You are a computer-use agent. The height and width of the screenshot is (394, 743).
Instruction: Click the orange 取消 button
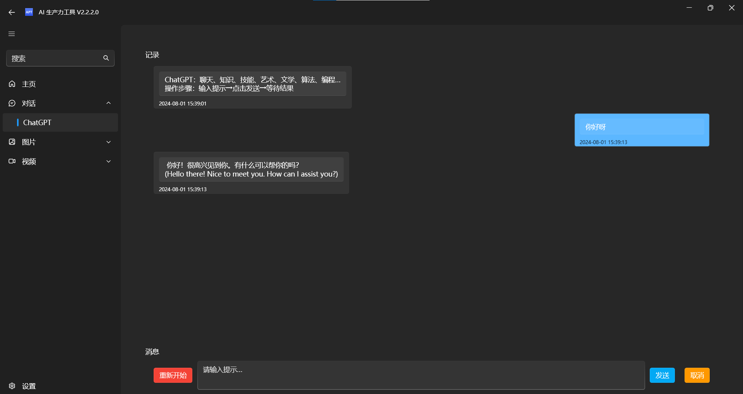pos(697,375)
